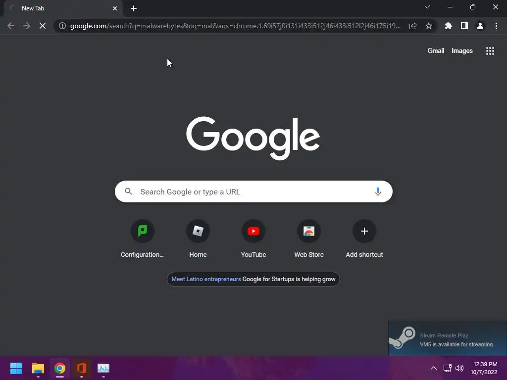View site information icon in address bar
Viewport: 507px width, 380px height.
(x=62, y=26)
